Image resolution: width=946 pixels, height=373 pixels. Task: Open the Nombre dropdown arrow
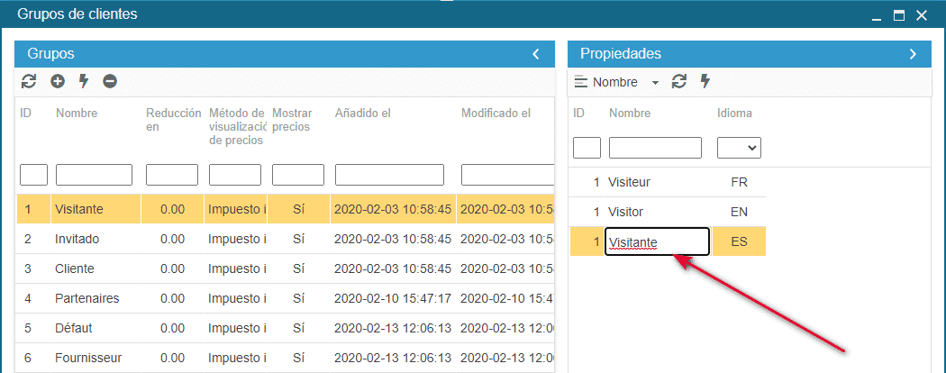click(655, 83)
